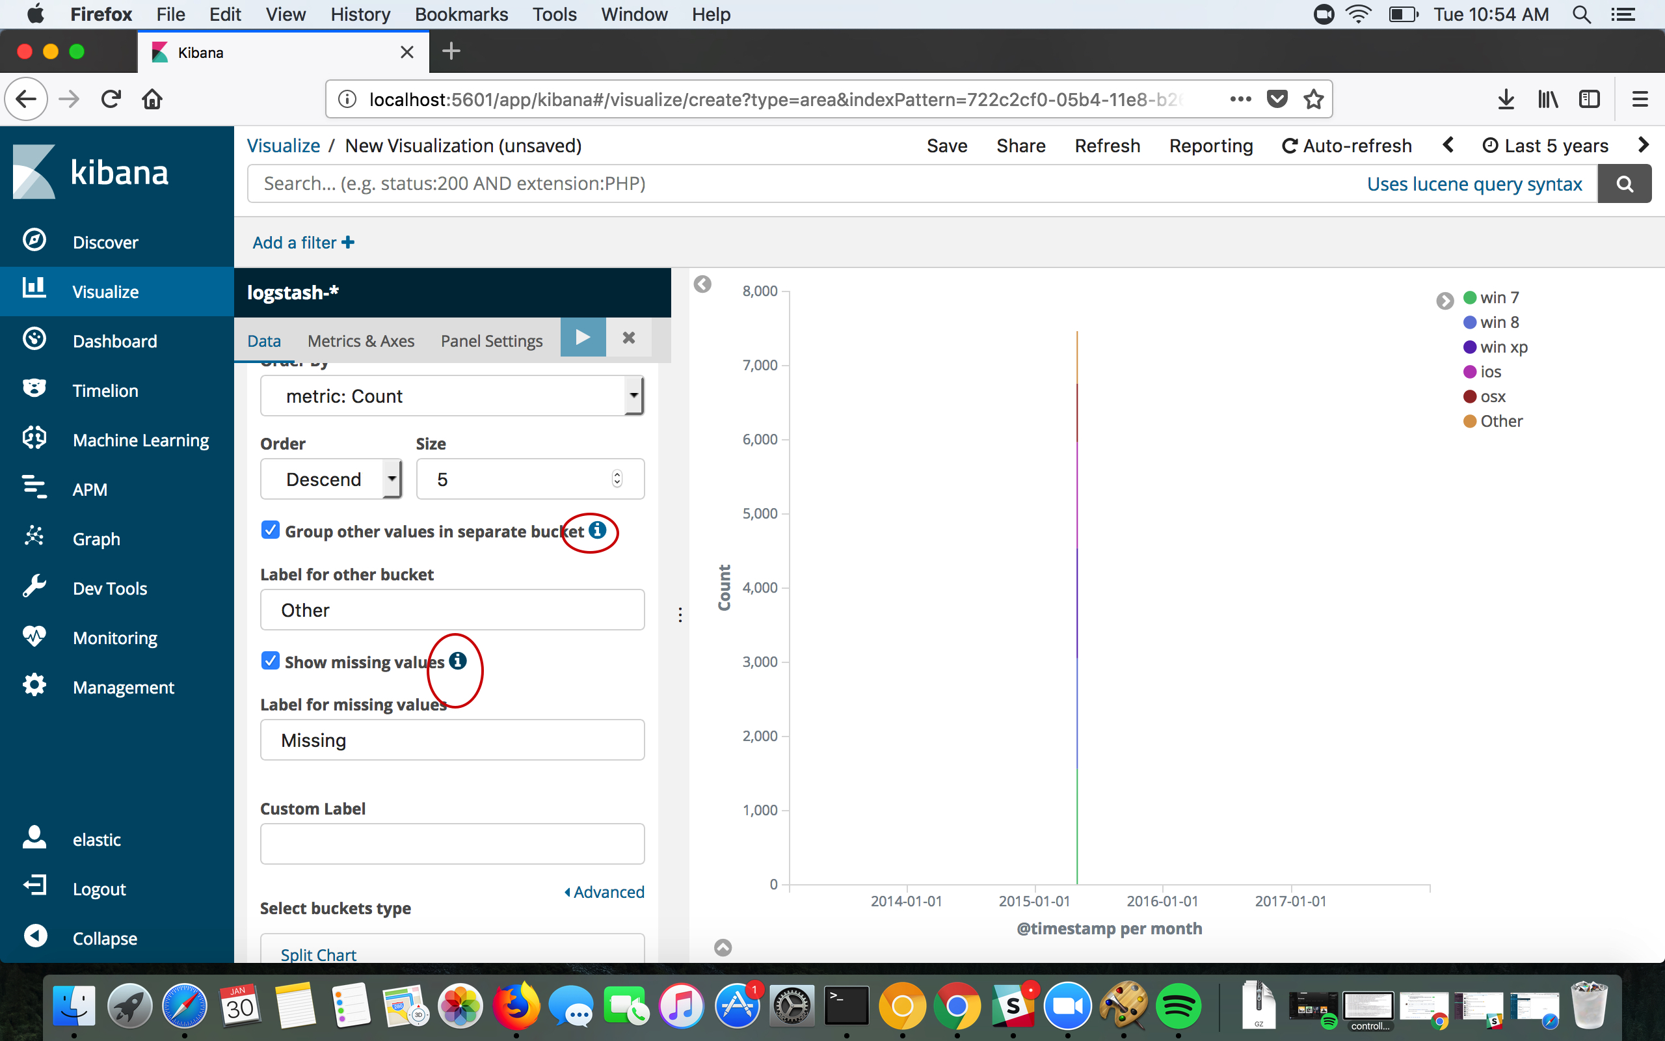This screenshot has width=1665, height=1041.
Task: Show info for Group other values option
Action: click(597, 530)
